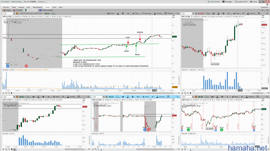Select crosshair tool below SPY chart
This screenshot has width=270, height=151.
click(x=182, y=93)
